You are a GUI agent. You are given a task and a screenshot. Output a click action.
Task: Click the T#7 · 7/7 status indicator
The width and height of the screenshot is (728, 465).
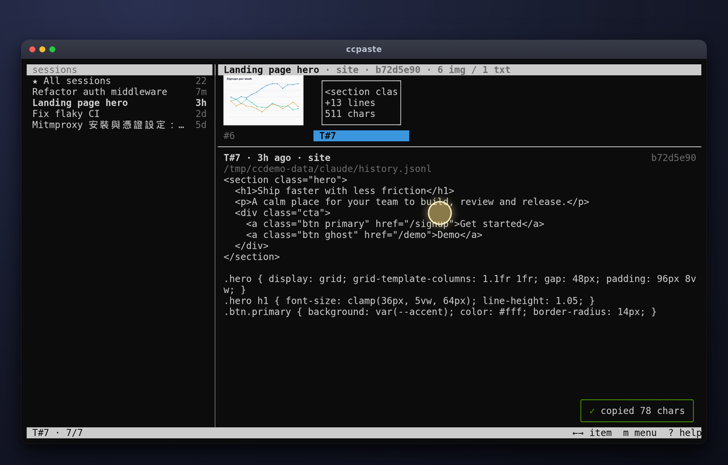coord(58,433)
